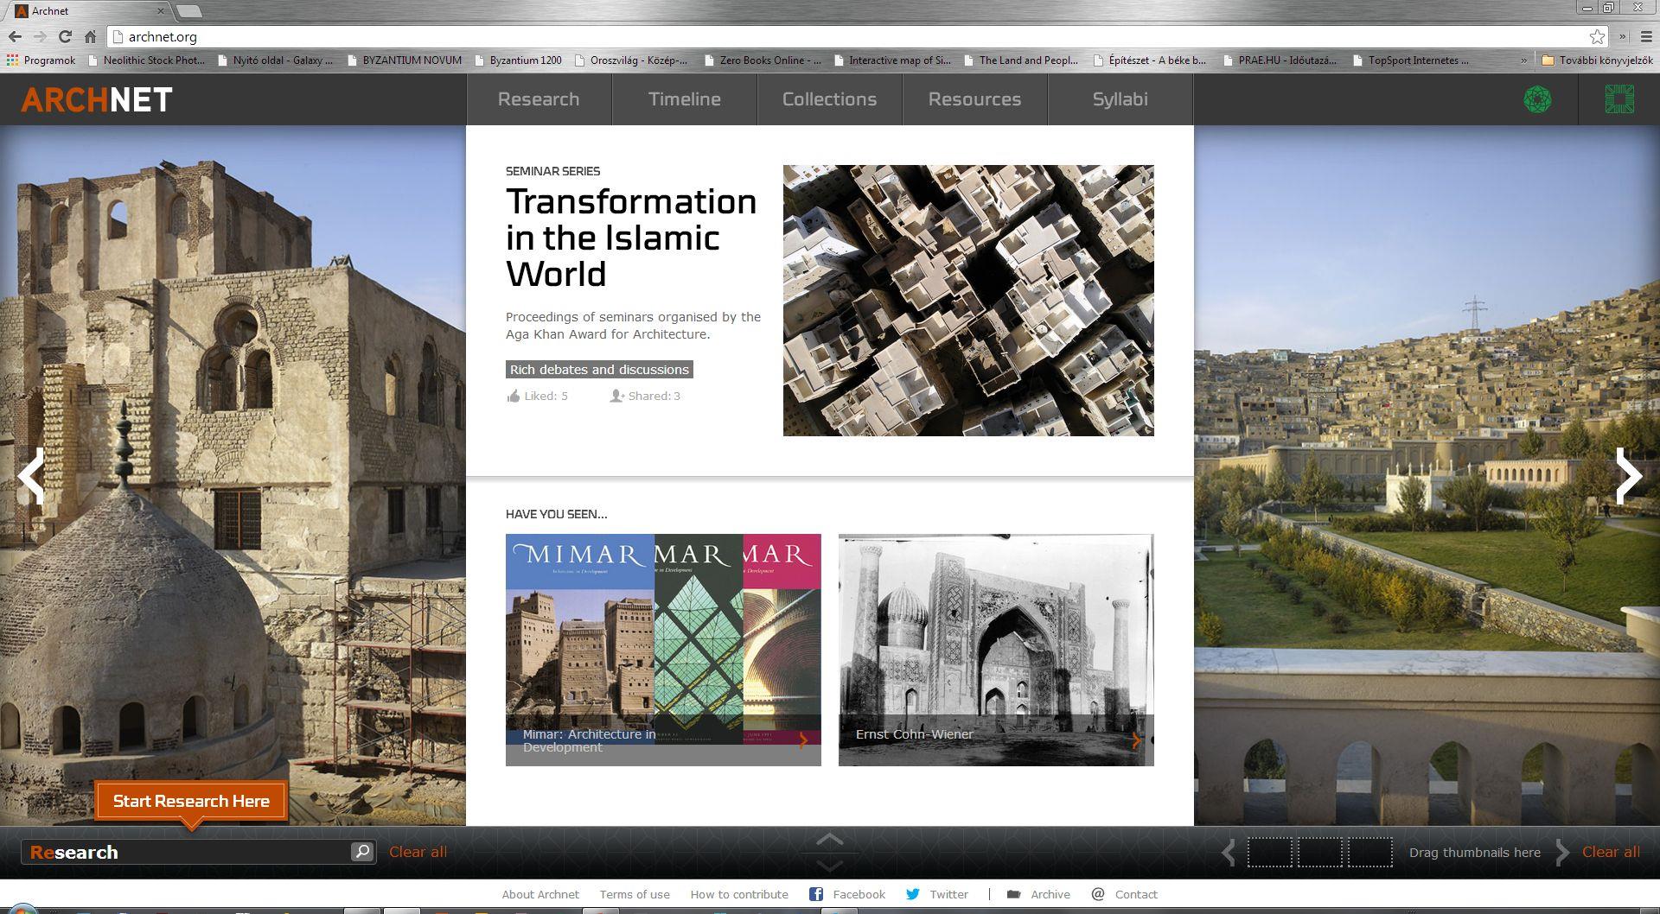Select the Archnet browser tab
Image resolution: width=1660 pixels, height=914 pixels.
tap(89, 11)
